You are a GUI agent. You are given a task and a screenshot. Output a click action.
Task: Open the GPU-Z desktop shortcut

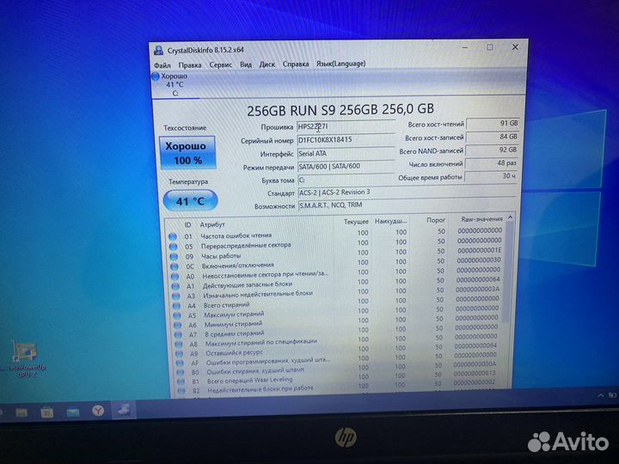click(x=25, y=359)
